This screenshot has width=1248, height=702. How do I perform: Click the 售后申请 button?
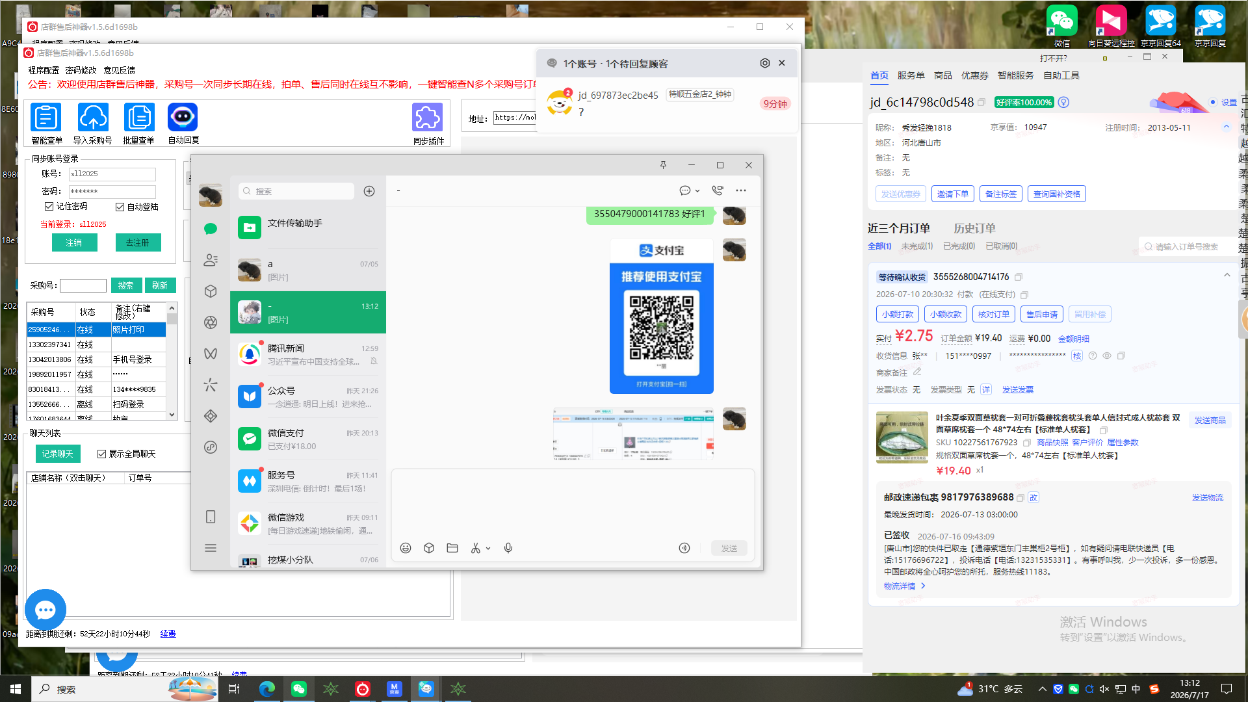(1041, 314)
